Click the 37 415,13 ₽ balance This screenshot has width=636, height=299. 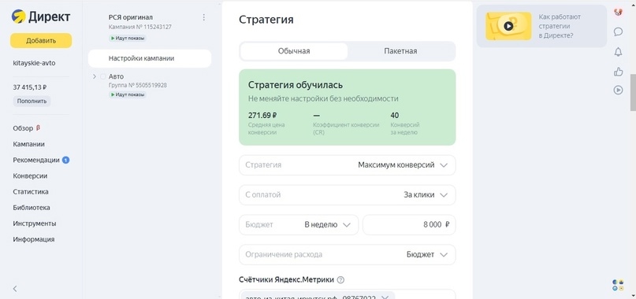coord(30,87)
